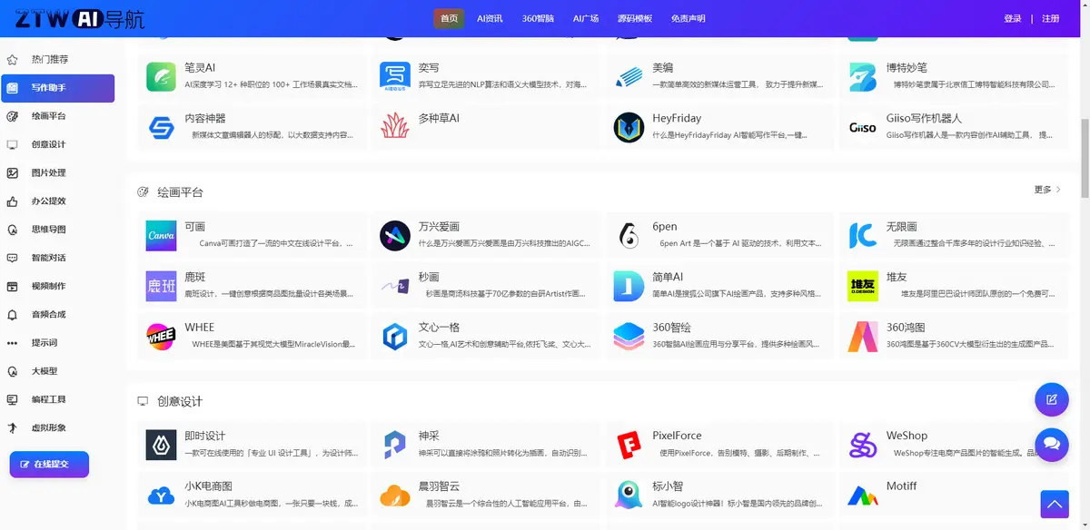Click the PixelForce red F logo
The height and width of the screenshot is (530, 1090).
coord(628,444)
